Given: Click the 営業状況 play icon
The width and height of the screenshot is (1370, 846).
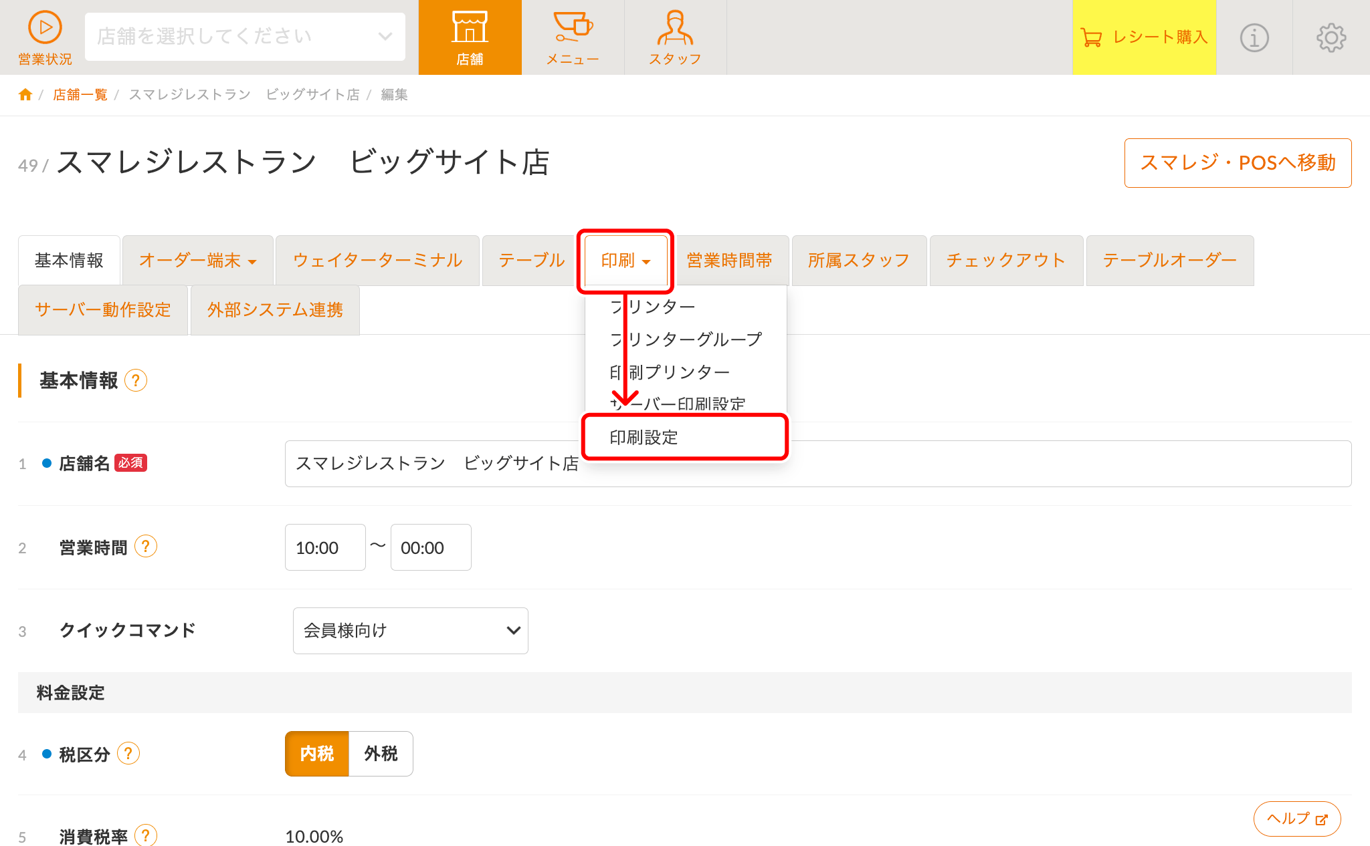Looking at the screenshot, I should pyautogui.click(x=45, y=28).
